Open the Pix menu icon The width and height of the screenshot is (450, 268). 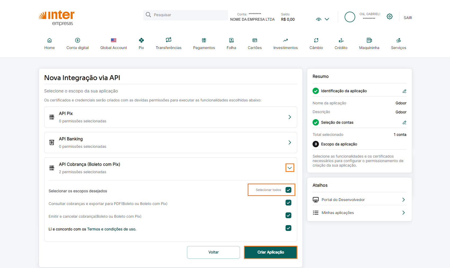coord(141,41)
